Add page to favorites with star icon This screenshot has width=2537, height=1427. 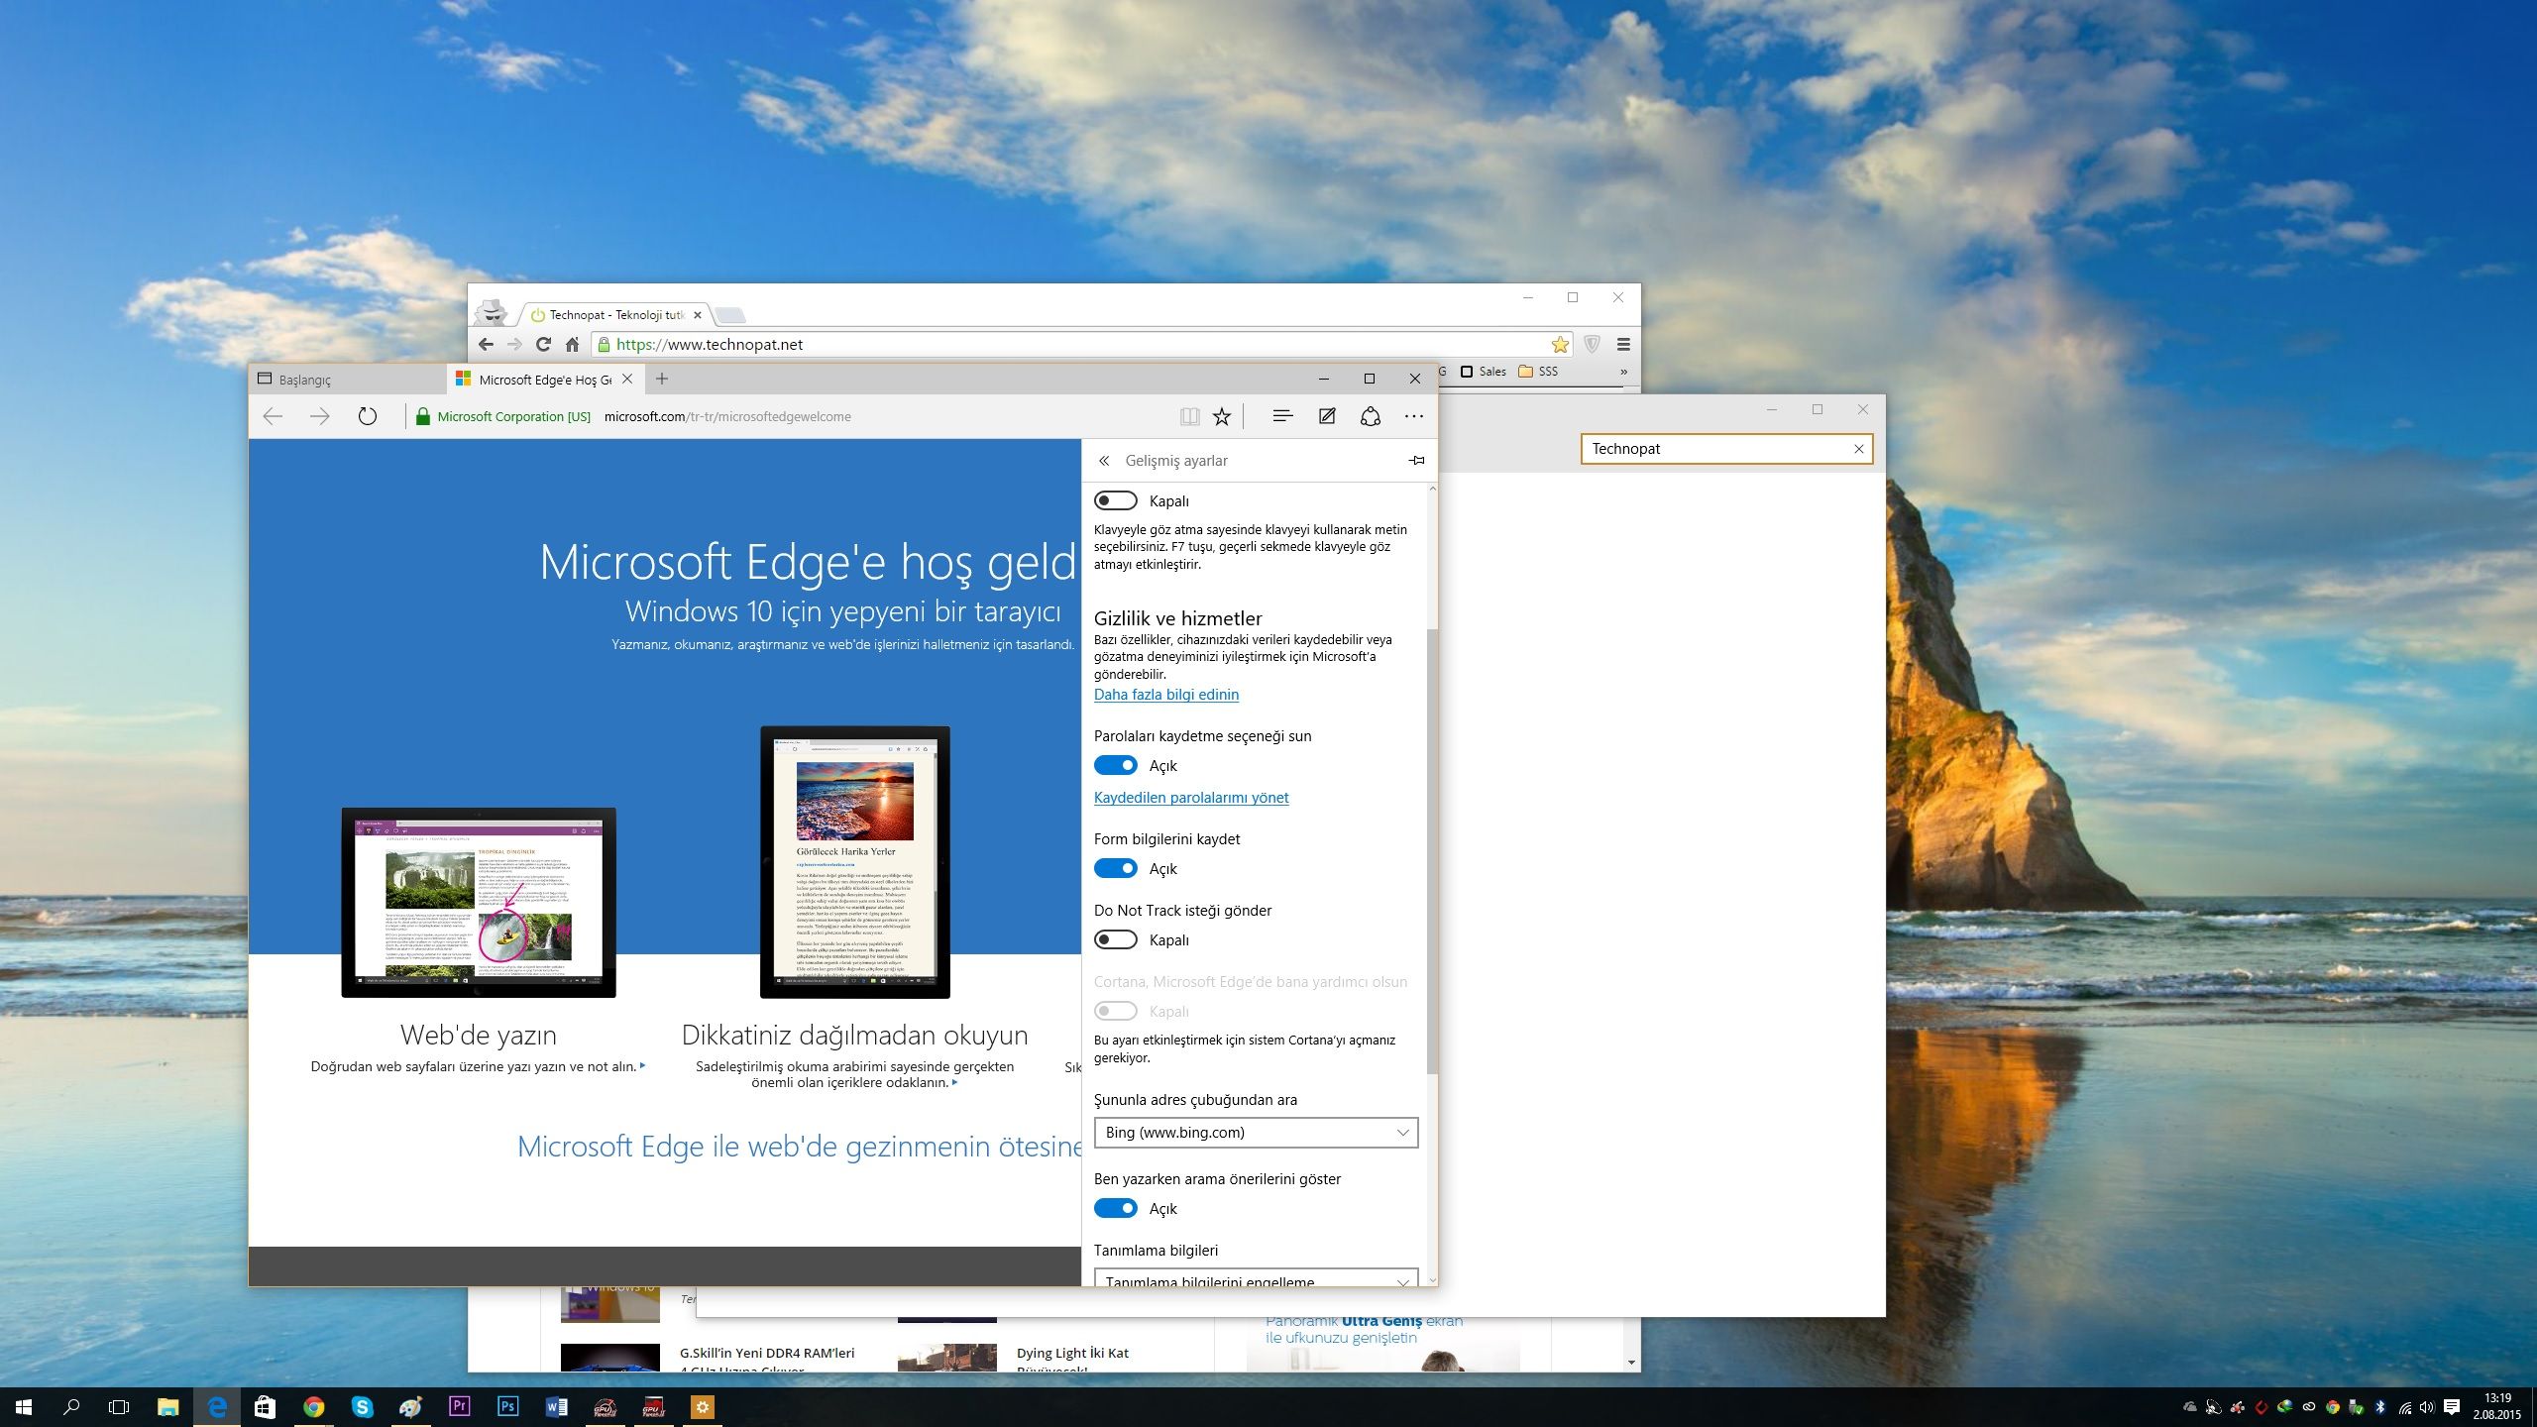coord(1222,417)
